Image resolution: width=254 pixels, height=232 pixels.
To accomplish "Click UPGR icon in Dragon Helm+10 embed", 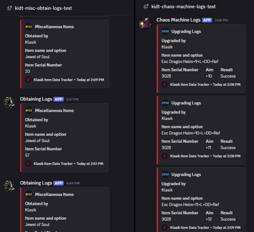I will [165, 103].
